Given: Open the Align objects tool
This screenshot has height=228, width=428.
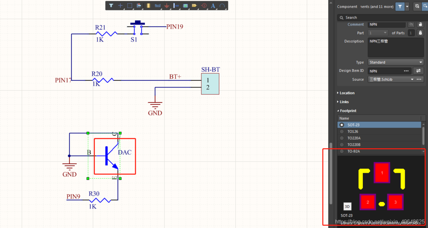Looking at the screenshot, I should 139,5.
